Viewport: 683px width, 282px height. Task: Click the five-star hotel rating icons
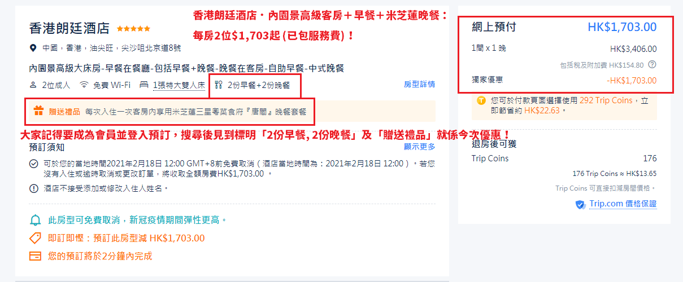(134, 28)
